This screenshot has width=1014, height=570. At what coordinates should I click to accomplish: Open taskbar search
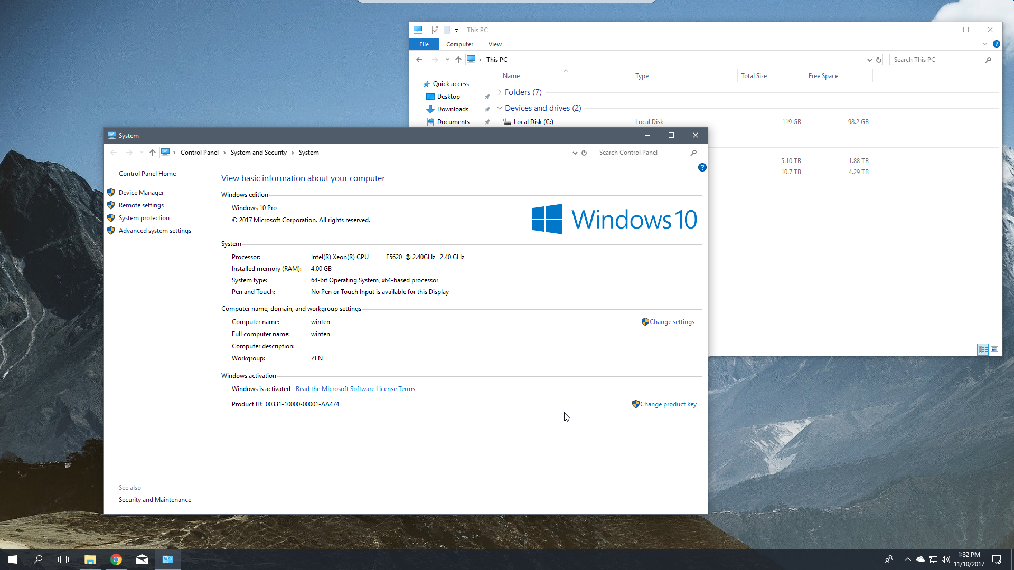click(x=38, y=559)
